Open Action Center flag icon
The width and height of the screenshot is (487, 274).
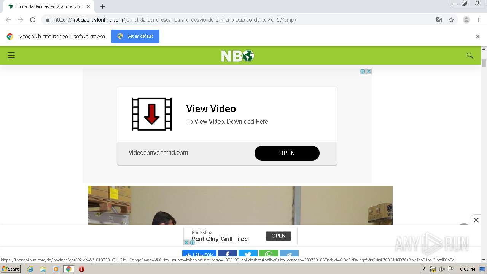pos(451,269)
